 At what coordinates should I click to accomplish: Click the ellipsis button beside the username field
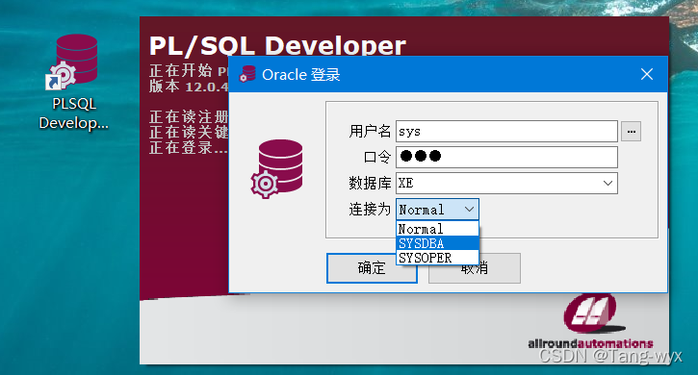[x=631, y=132]
